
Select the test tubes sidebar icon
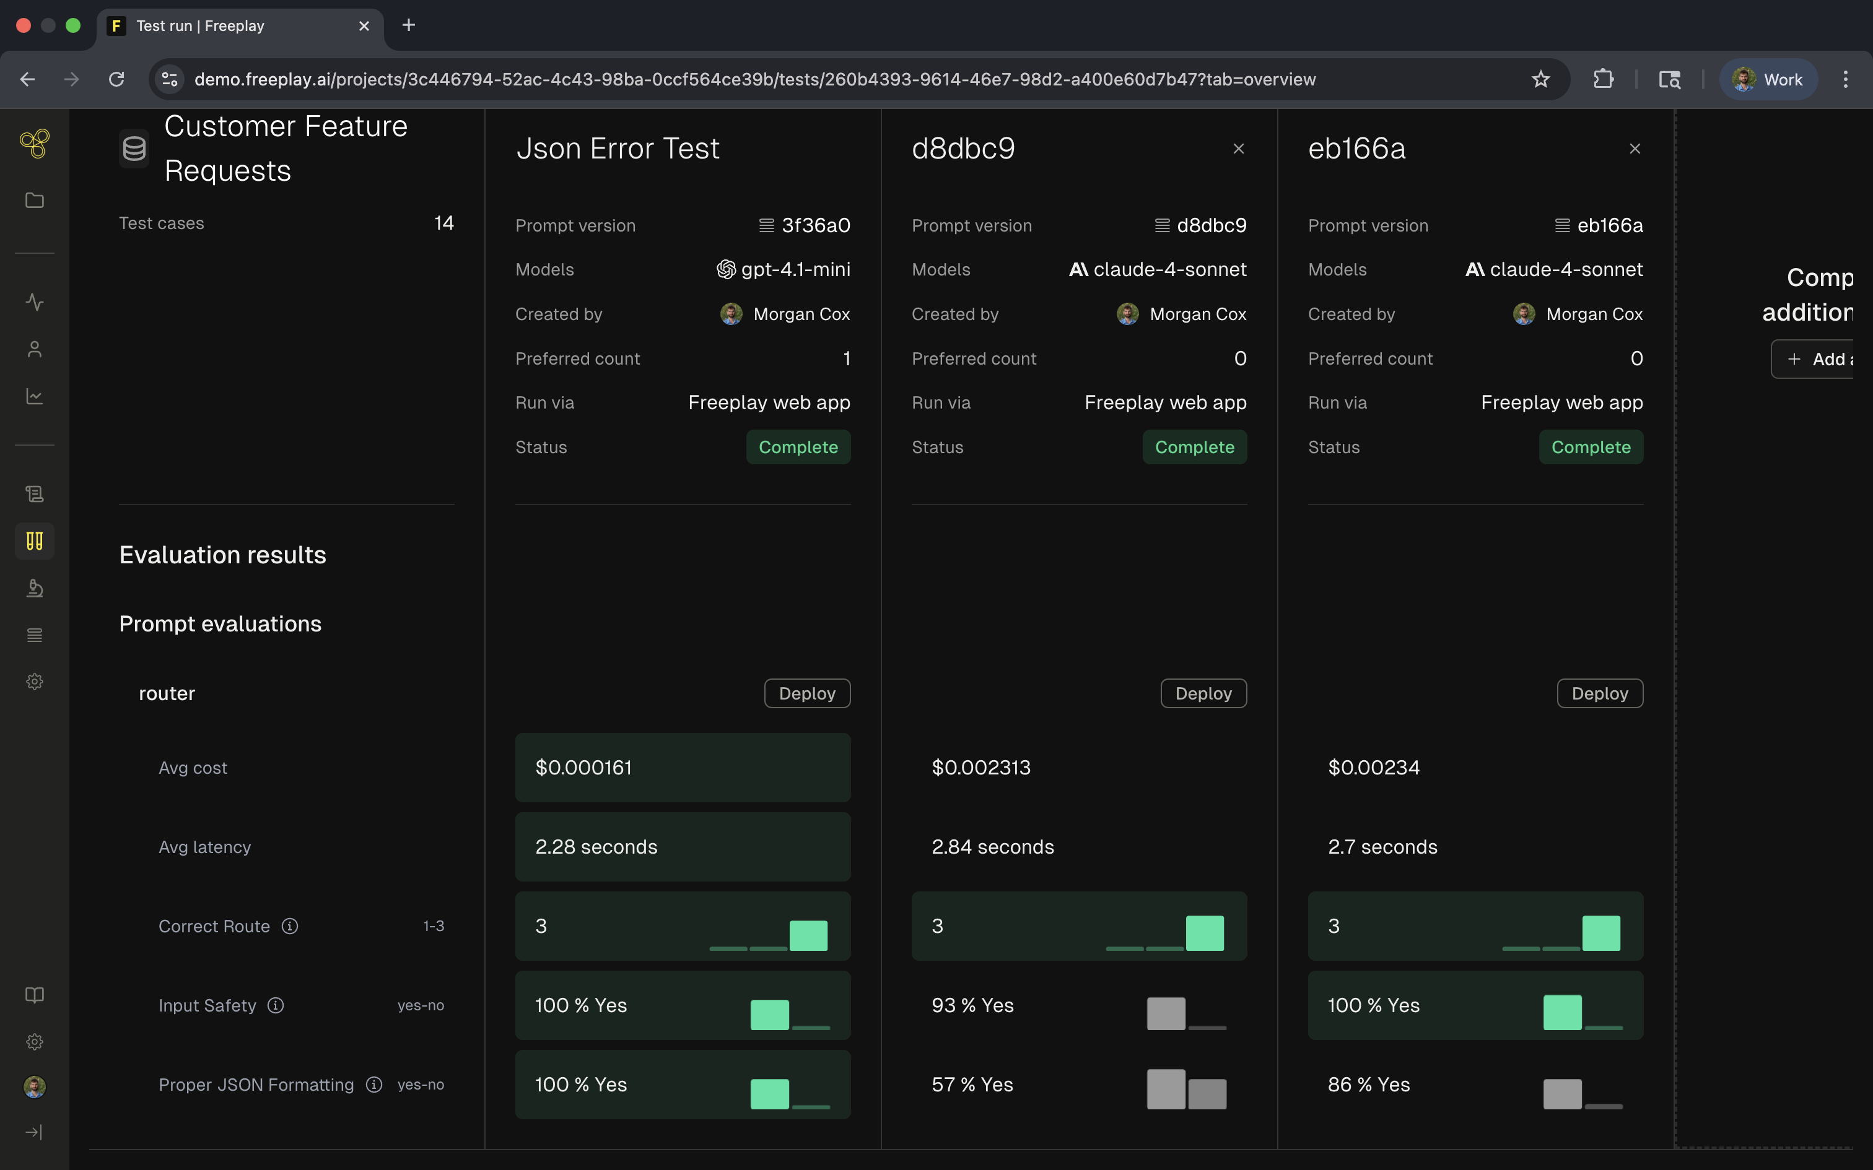pos(35,541)
